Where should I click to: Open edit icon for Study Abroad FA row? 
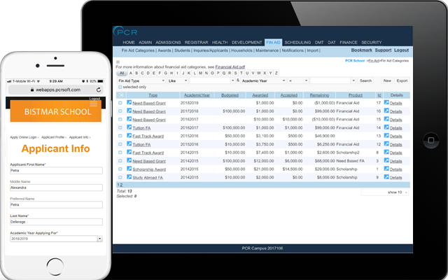pos(129,177)
